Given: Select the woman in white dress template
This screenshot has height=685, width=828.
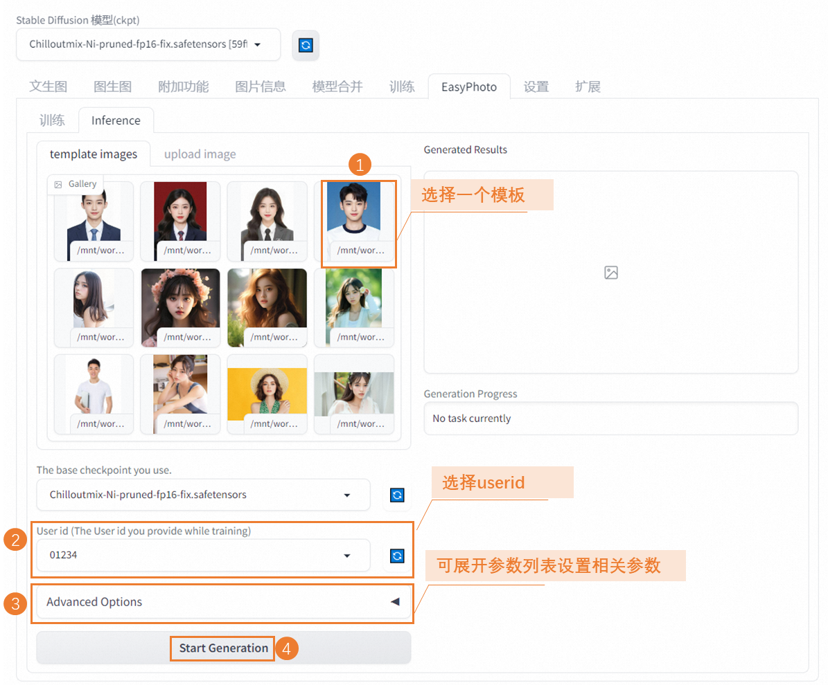Looking at the screenshot, I should pyautogui.click(x=354, y=394).
